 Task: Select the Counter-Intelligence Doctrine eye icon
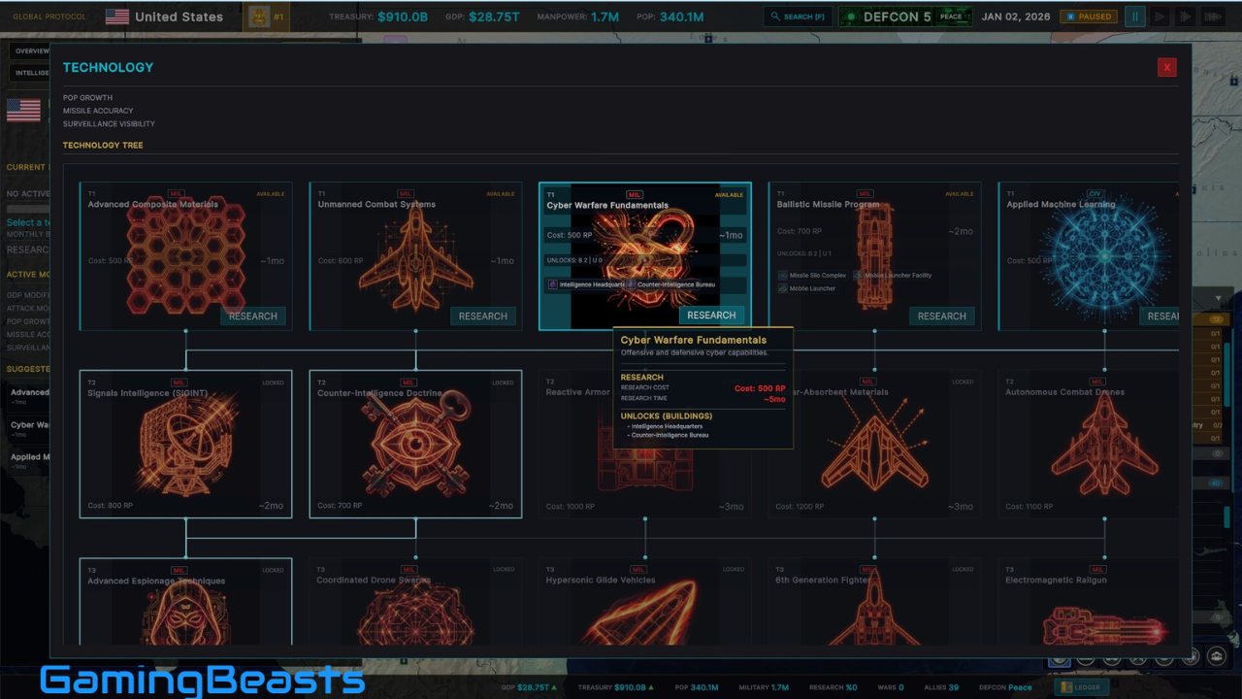pos(415,446)
